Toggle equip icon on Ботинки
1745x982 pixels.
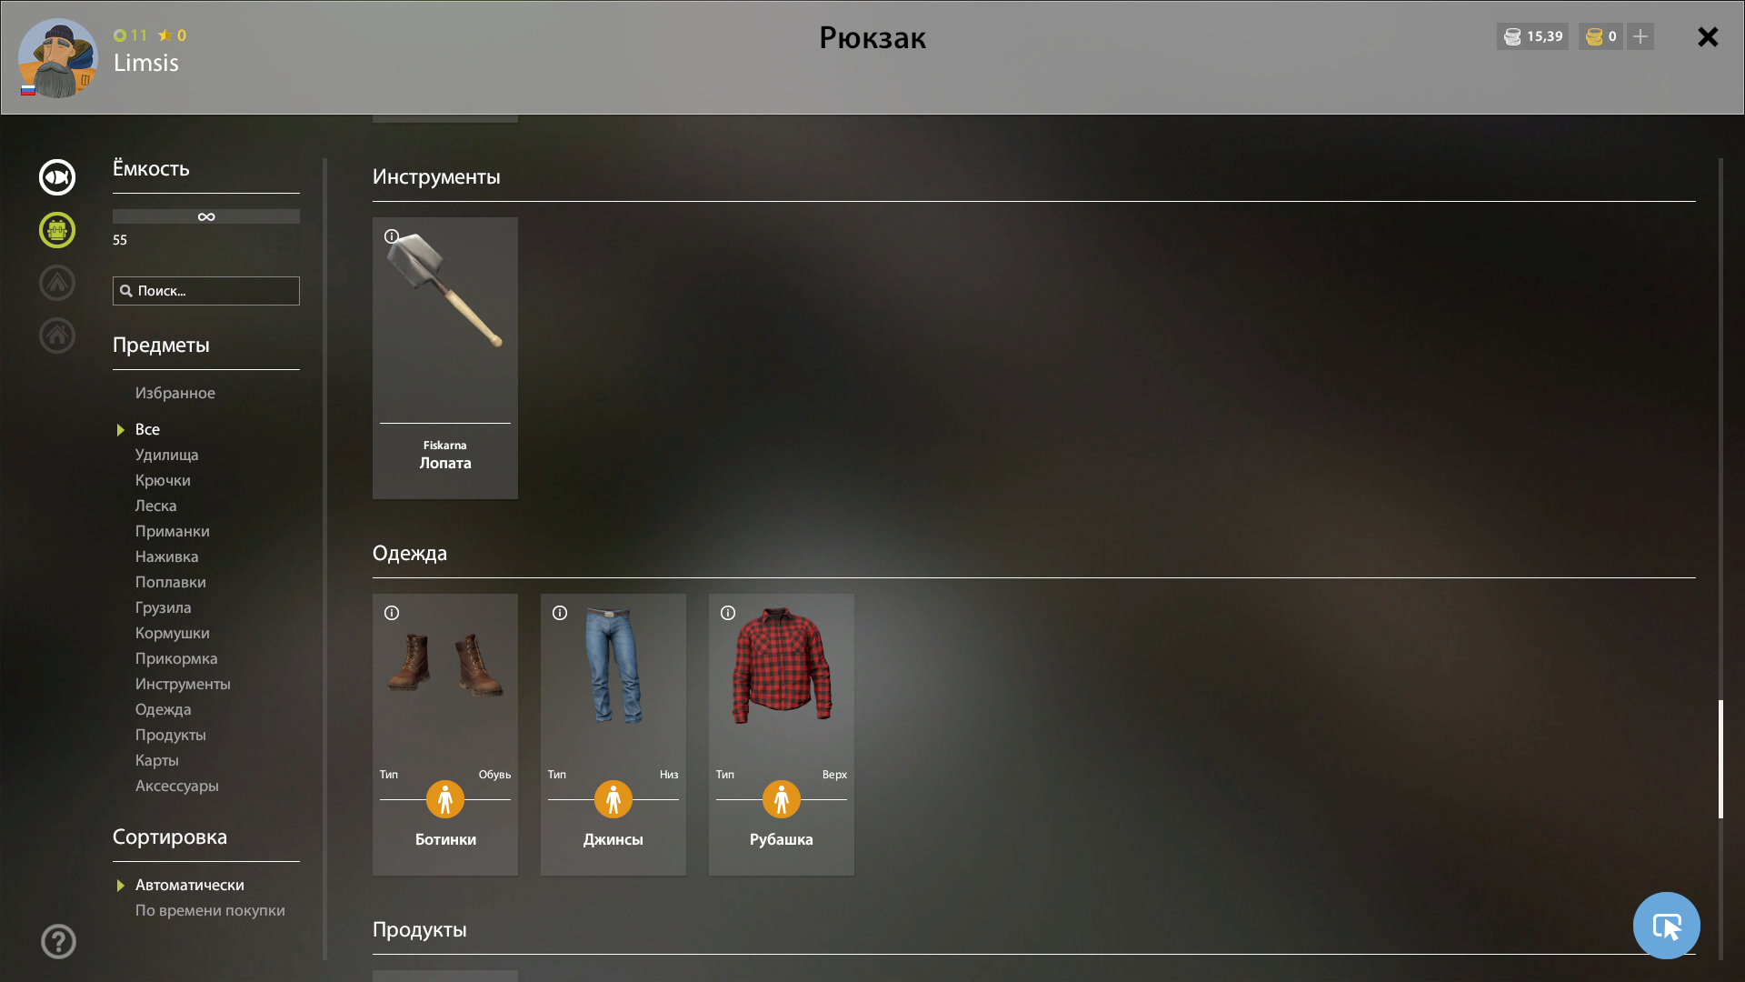(x=445, y=799)
